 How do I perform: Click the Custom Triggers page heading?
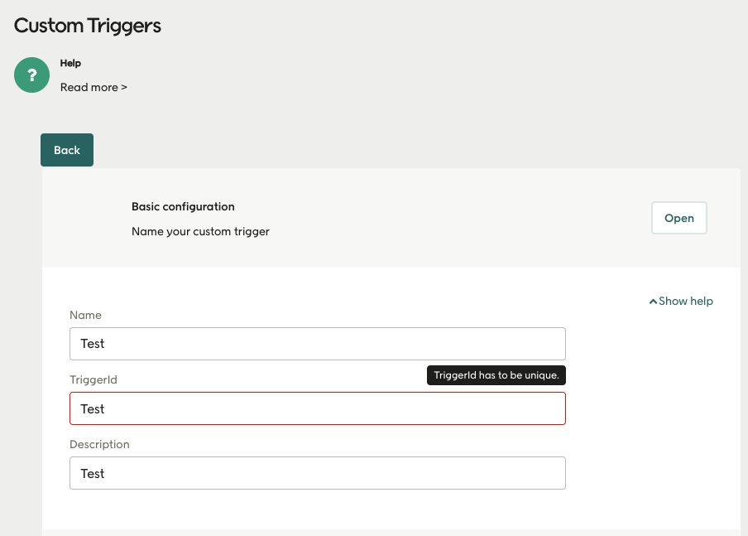[x=87, y=26]
